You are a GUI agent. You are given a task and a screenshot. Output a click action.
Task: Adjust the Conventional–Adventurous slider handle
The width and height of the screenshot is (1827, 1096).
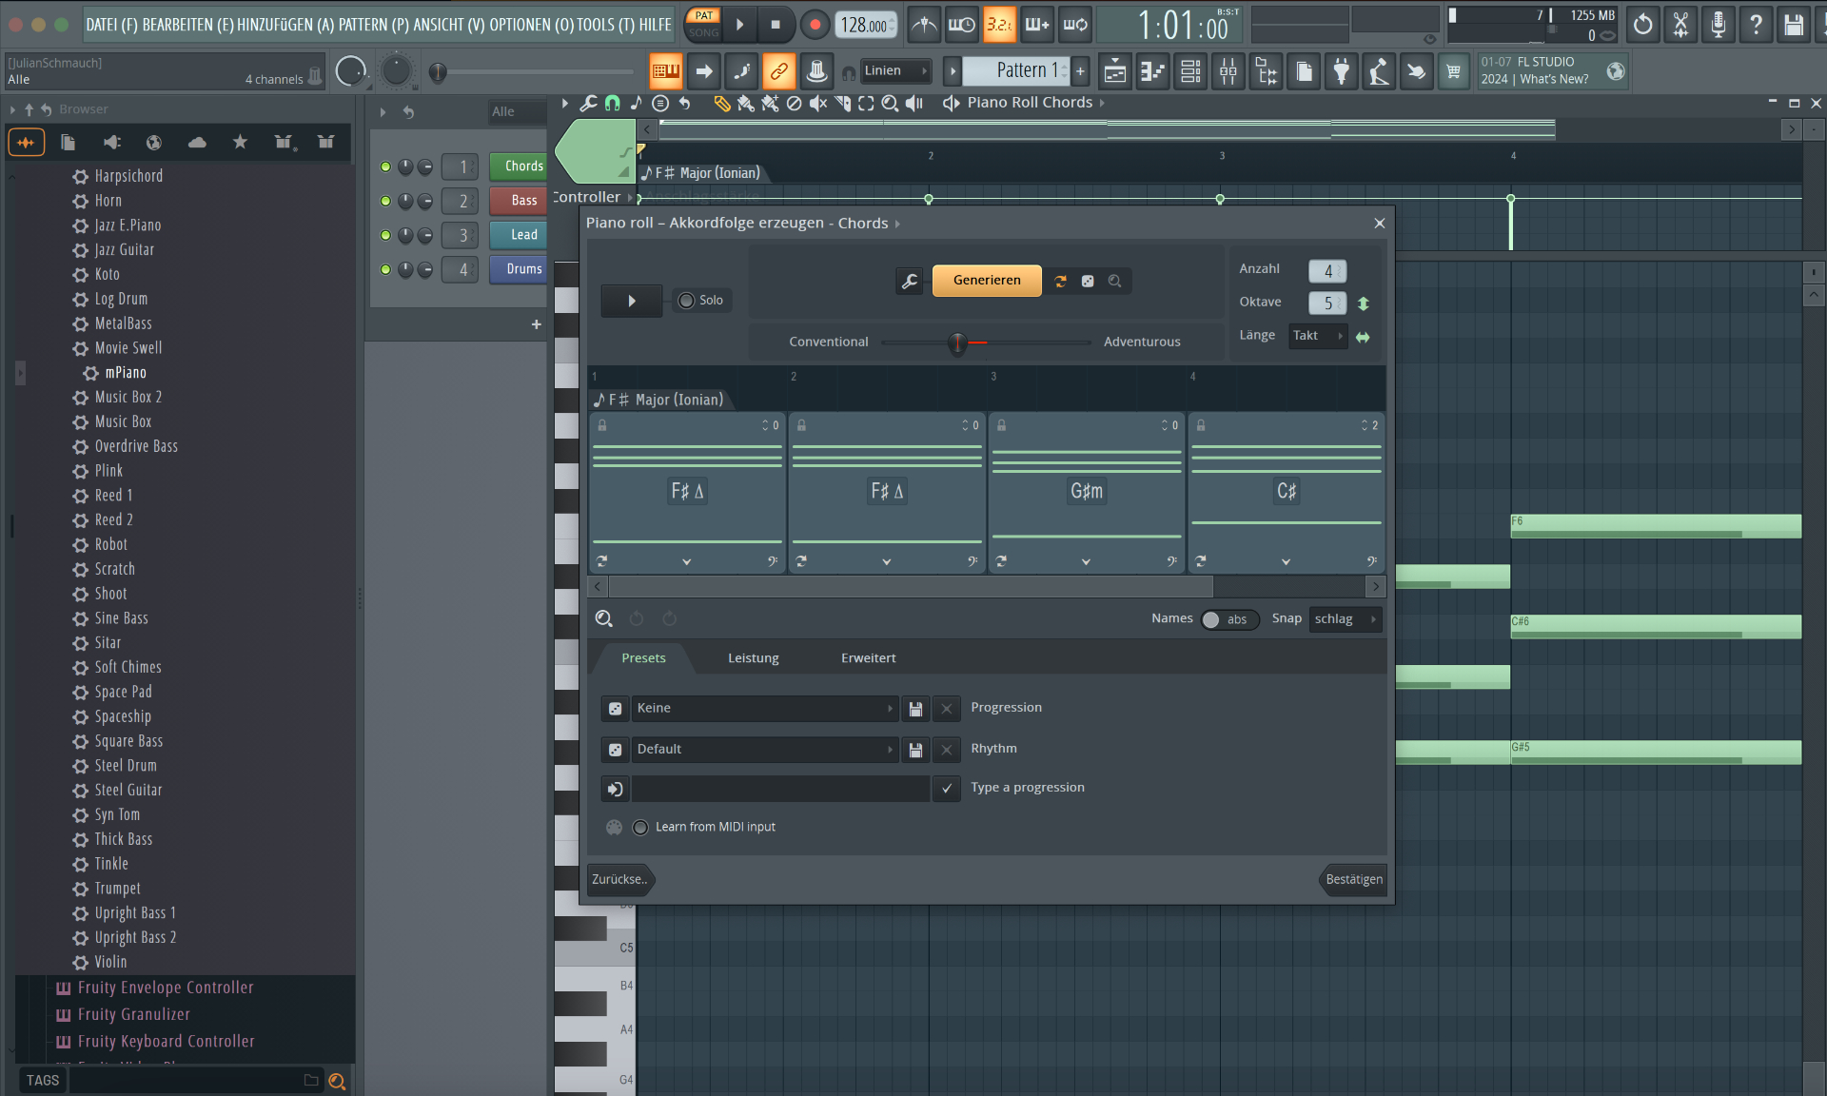pyautogui.click(x=957, y=342)
